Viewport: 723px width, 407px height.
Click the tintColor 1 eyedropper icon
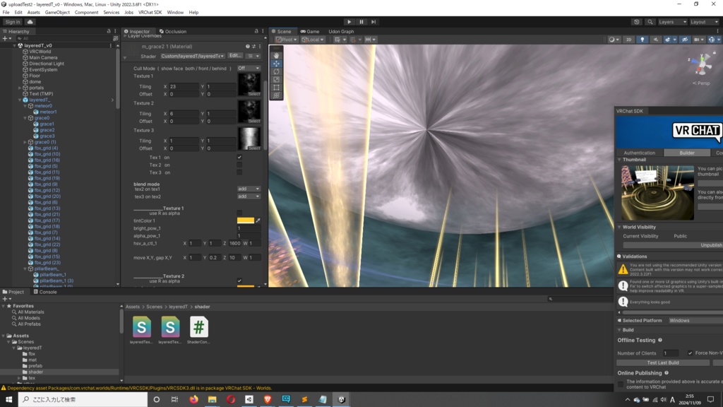(x=258, y=220)
